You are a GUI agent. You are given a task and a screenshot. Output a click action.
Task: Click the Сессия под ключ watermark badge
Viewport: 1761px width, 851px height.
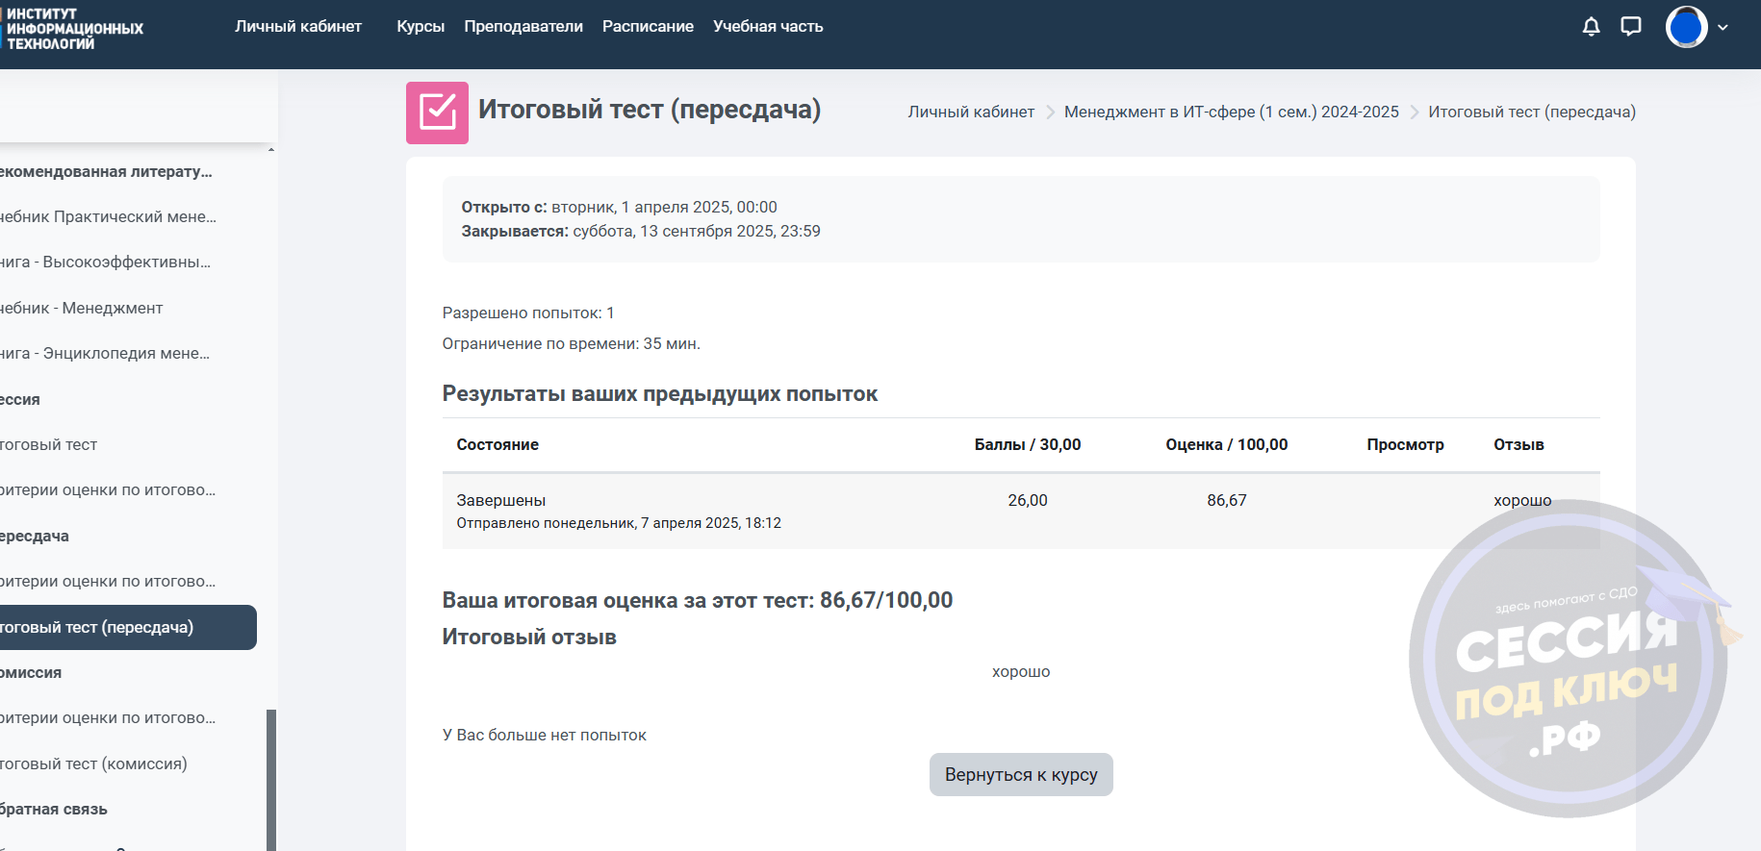1567,660
